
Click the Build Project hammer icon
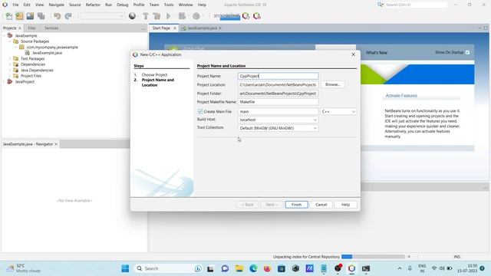(146, 16)
